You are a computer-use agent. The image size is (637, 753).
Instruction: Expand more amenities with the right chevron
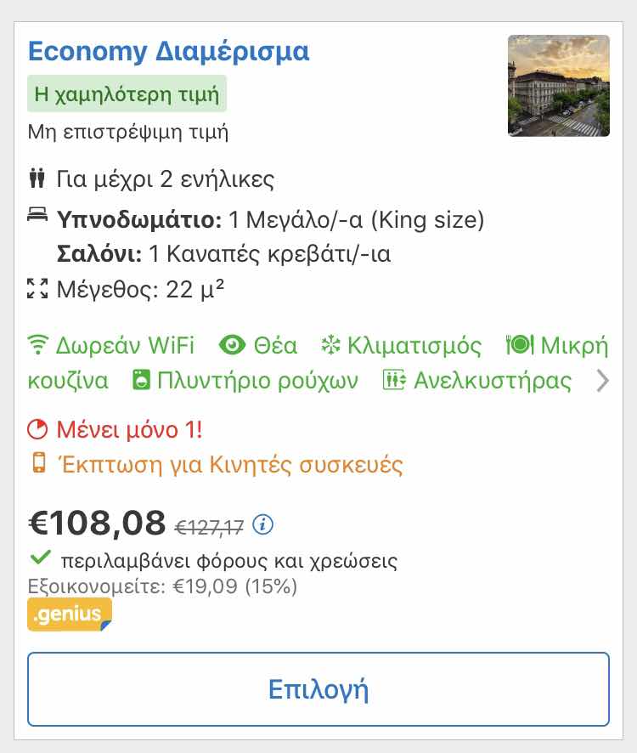click(602, 381)
